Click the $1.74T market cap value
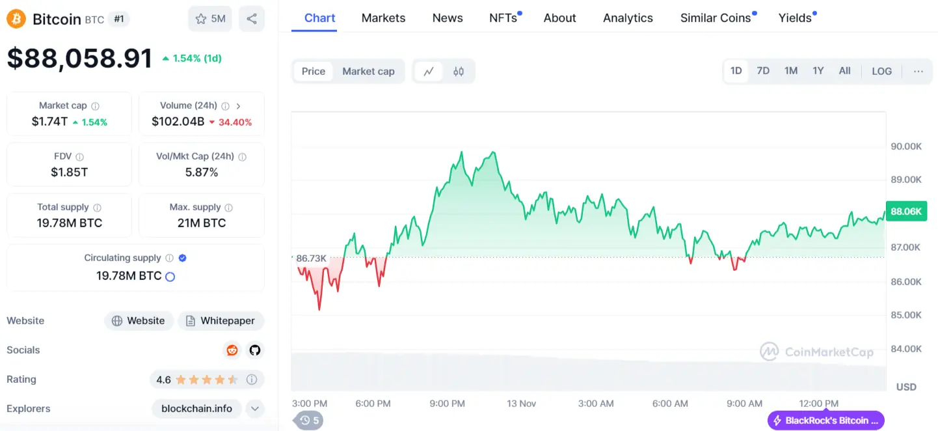The image size is (938, 431). click(49, 122)
